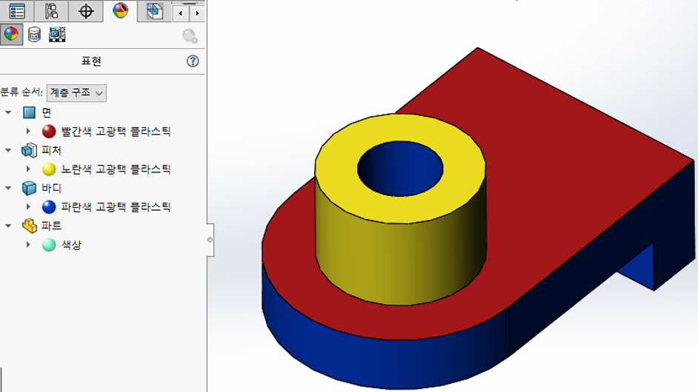Click the yellow appearance sphere
The height and width of the screenshot is (392, 698).
tap(49, 169)
